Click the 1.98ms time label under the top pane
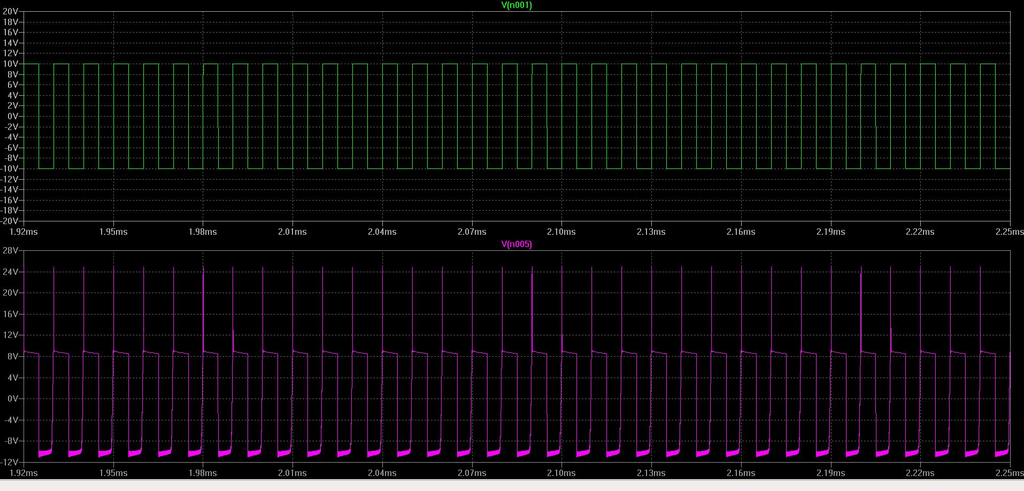Image resolution: width=1024 pixels, height=491 pixels. tap(203, 232)
